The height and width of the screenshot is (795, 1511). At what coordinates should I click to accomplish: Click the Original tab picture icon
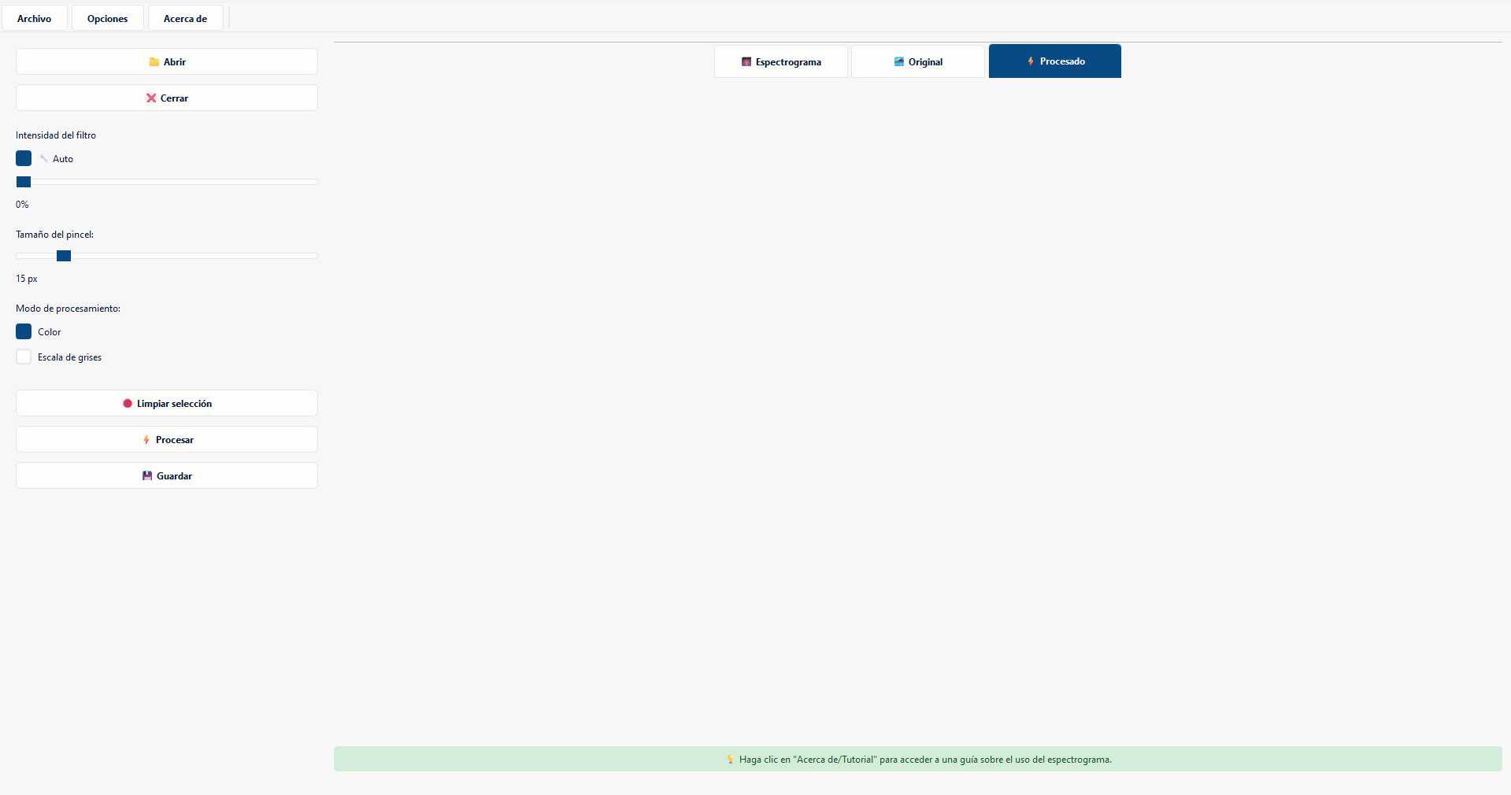coord(899,62)
